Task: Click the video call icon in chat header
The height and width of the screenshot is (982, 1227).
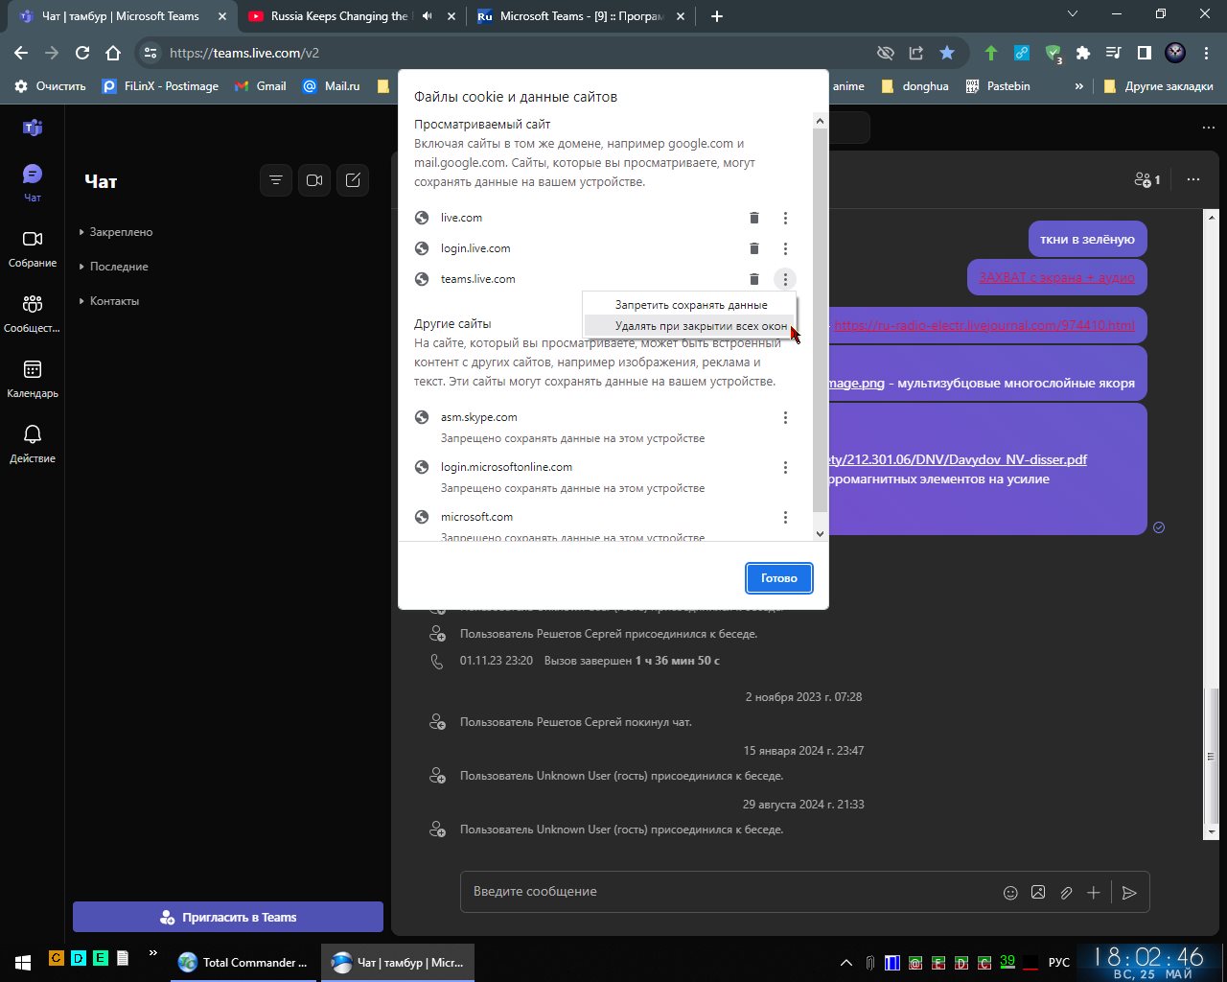Action: pos(314,180)
